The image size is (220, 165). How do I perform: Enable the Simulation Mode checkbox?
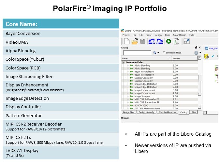click(163, 52)
